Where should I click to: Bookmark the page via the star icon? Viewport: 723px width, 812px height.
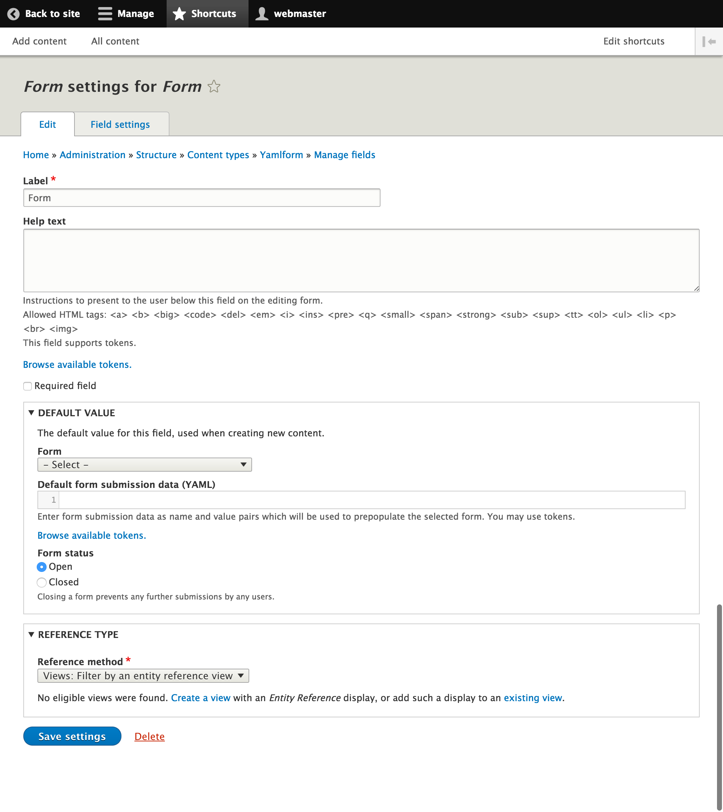tap(214, 86)
